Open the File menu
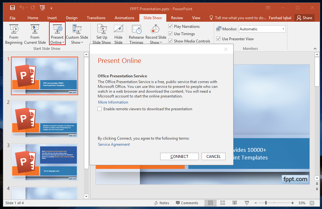Screen dimensions: 322x209 [12, 18]
